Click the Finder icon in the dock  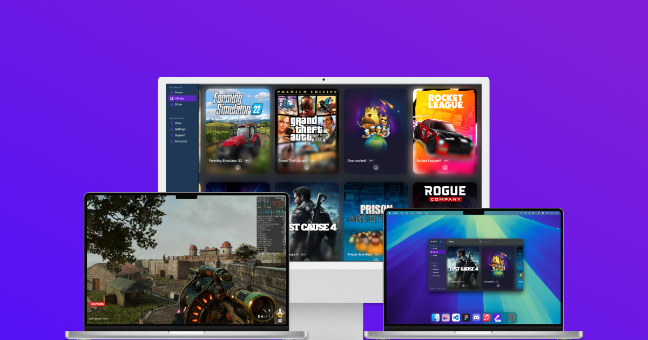(436, 318)
